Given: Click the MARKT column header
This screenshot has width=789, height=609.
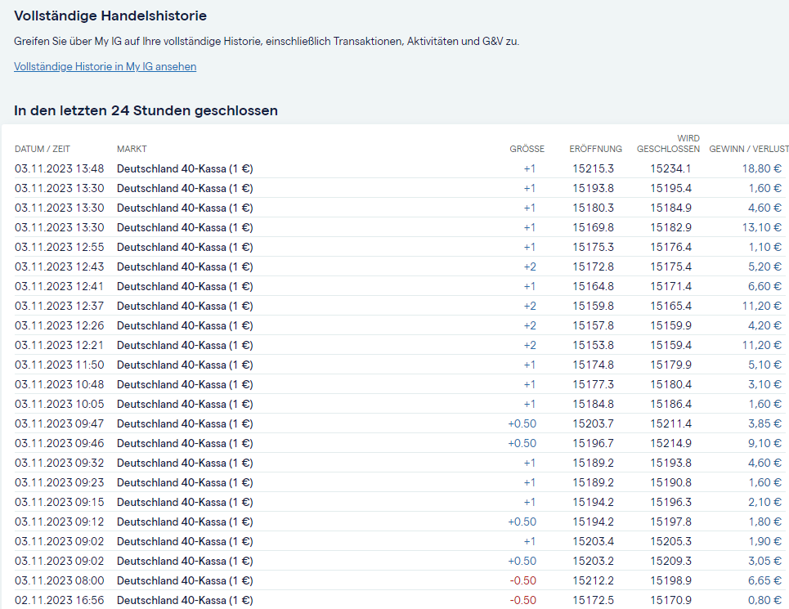Looking at the screenshot, I should [132, 149].
